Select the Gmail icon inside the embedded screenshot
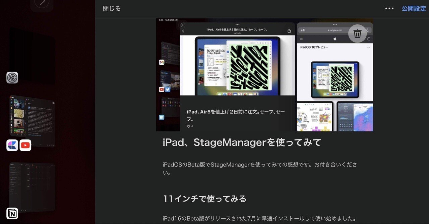Screen dimensions: 429x224 [x=162, y=62]
